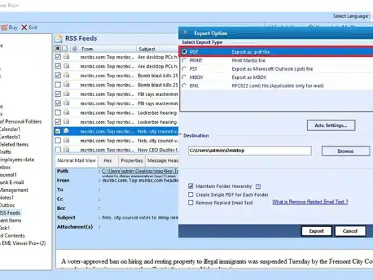Click the RSS Feeds folder header icon
The image size is (373, 280).
point(59,39)
